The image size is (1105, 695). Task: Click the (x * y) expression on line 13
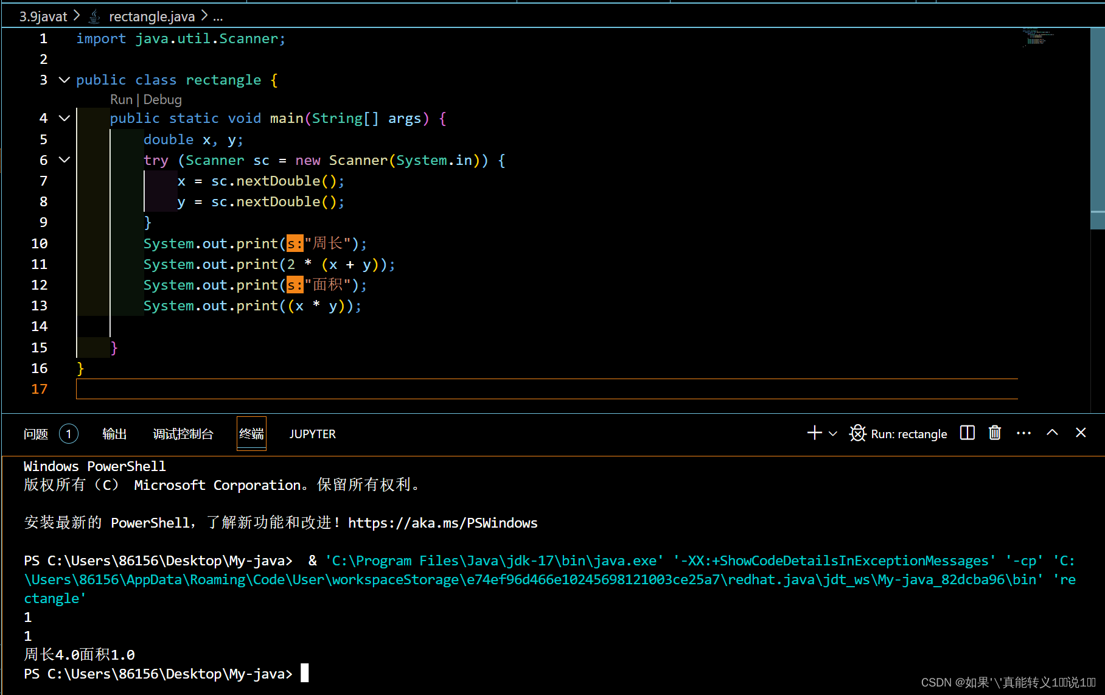click(x=316, y=306)
